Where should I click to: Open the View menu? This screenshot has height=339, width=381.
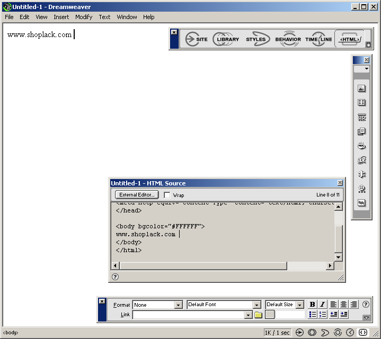[41, 17]
